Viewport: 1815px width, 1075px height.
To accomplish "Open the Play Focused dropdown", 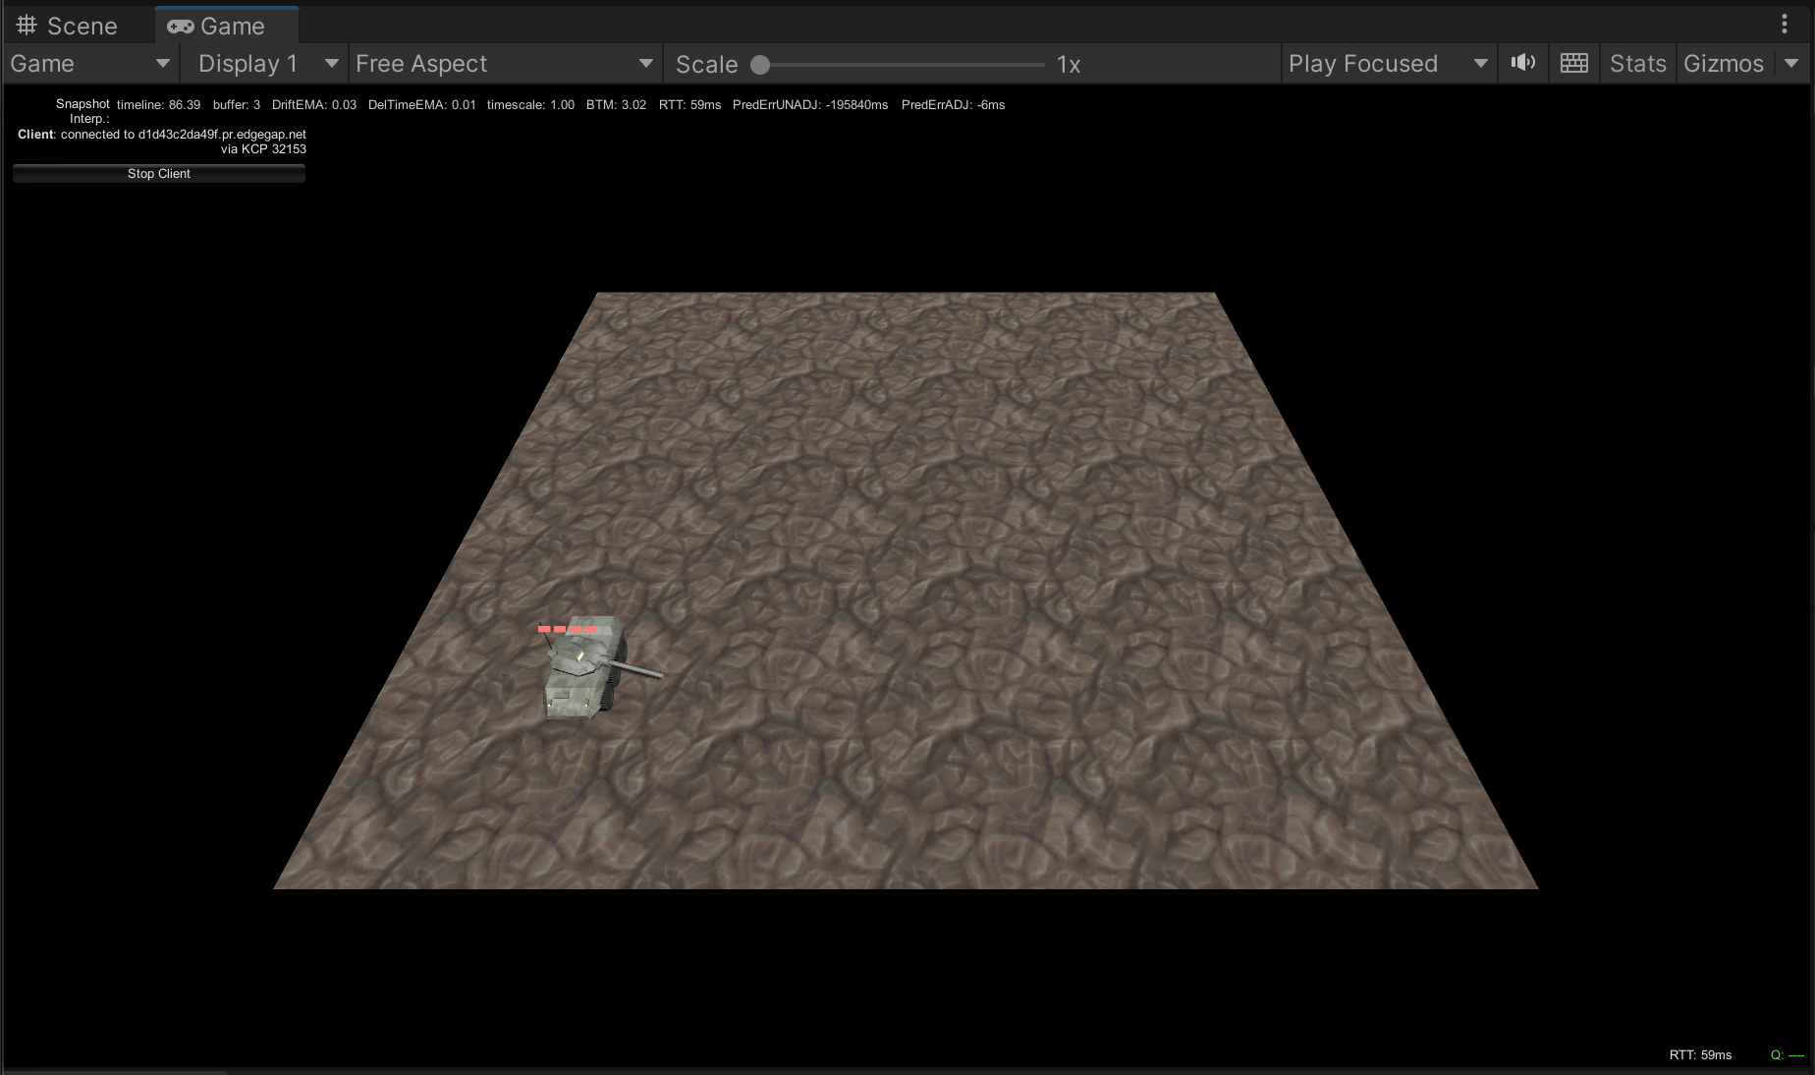I will pyautogui.click(x=1387, y=64).
